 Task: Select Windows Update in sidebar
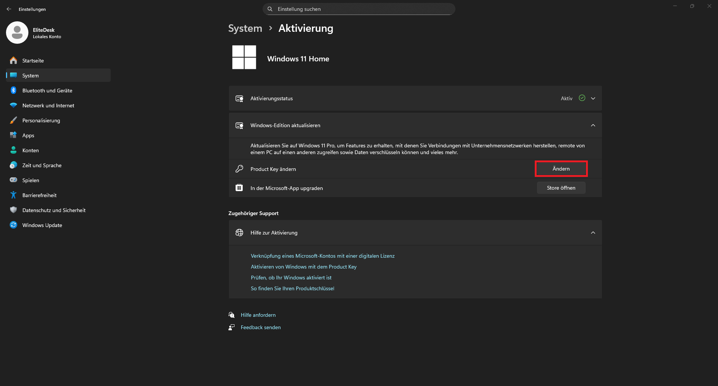pyautogui.click(x=58, y=225)
